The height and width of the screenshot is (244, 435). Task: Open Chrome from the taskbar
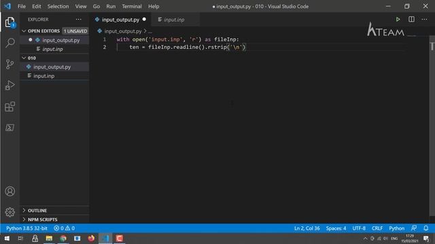click(x=63, y=239)
